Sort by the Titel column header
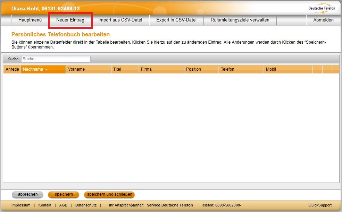This screenshot has height=212, width=342. tap(125, 69)
